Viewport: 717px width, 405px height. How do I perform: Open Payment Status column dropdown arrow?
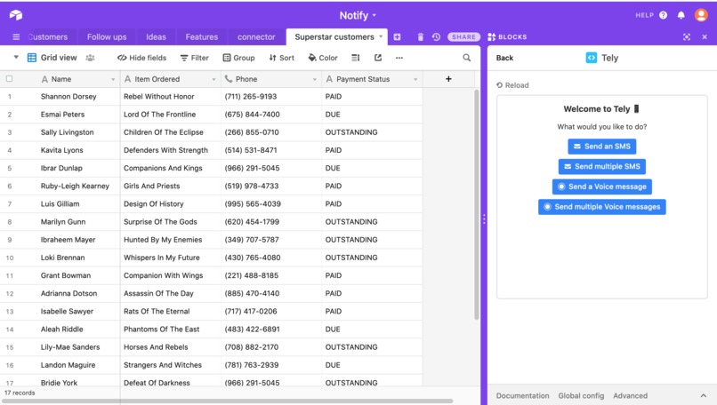[x=415, y=79]
